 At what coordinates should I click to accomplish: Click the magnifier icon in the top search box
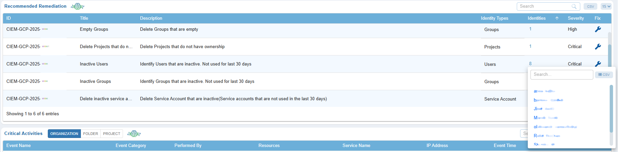coord(574,6)
